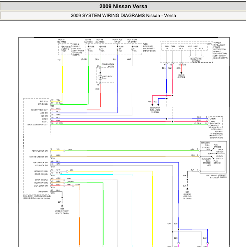Viewport: 246px width, 247px height.
Task: Click the "DTRL" label in IPDM box
Action: pyautogui.click(x=202, y=48)
